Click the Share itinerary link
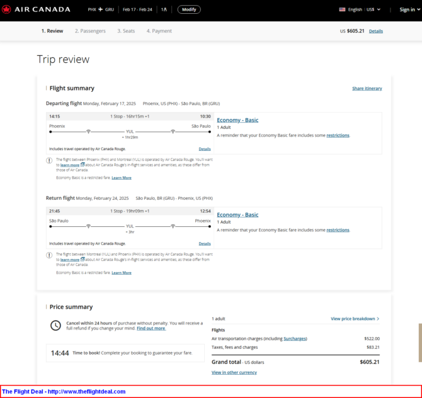This screenshot has width=422, height=398. [x=367, y=89]
